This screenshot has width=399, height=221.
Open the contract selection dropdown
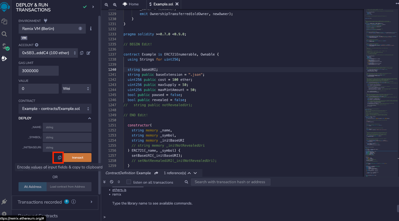[x=55, y=109]
